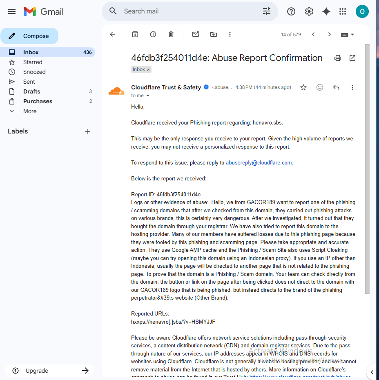Add an emoji reaction
379x380 pixels.
[x=320, y=87]
